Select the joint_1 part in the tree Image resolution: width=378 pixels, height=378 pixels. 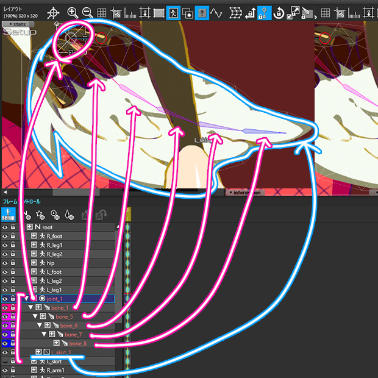(58, 299)
